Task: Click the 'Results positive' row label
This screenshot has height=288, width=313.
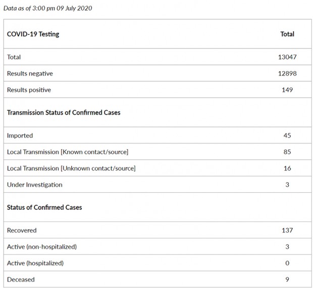Action: point(29,90)
